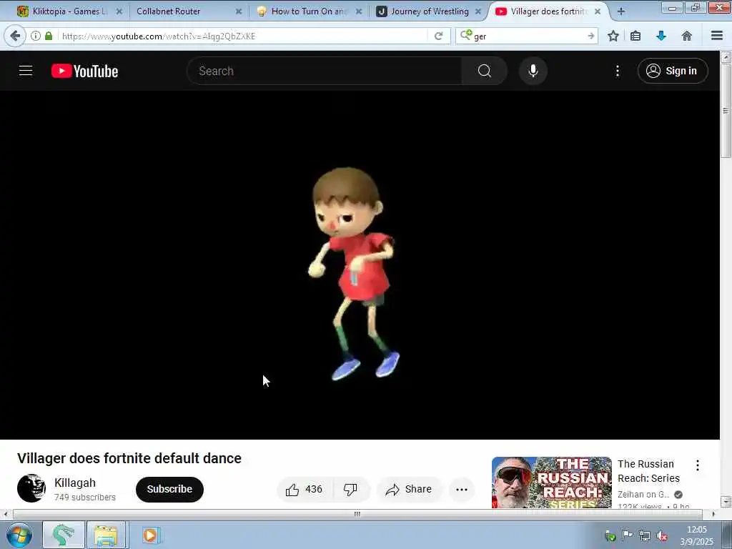Viewport: 732px width, 549px height.
Task: Click the YouTube search magnifier button
Action: point(485,71)
